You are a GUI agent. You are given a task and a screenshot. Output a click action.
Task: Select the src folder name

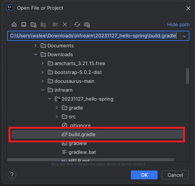click(x=72, y=117)
